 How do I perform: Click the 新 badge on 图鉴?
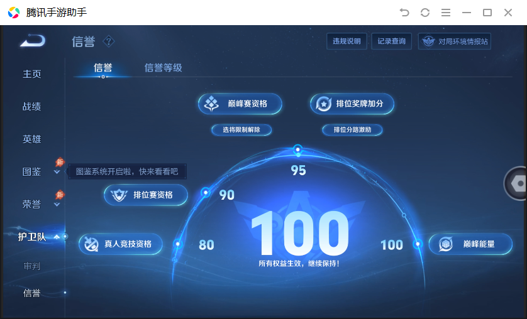click(x=60, y=162)
